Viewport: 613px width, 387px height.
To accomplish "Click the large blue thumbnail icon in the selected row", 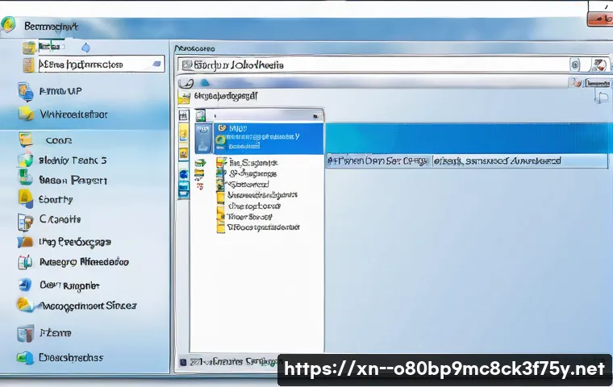I will (x=204, y=139).
